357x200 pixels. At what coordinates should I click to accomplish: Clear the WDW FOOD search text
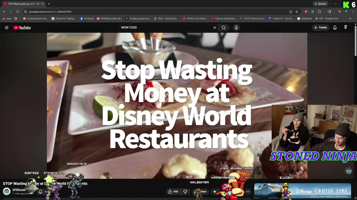[x=215, y=27]
